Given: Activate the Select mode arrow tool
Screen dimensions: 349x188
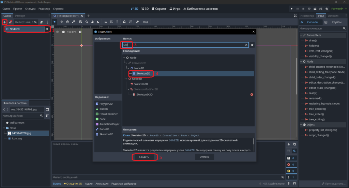Looking at the screenshot, I should [x=55, y=22].
